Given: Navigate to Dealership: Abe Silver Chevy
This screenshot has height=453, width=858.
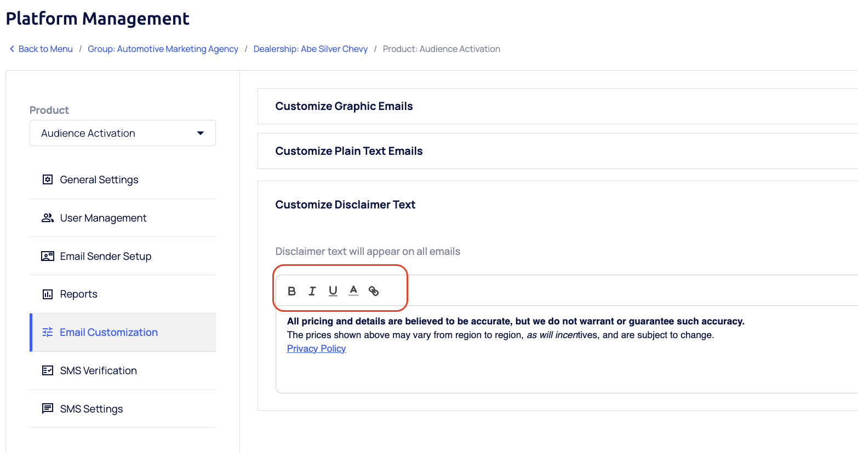Looking at the screenshot, I should coord(310,49).
